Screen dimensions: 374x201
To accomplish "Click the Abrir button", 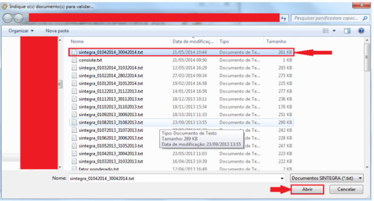I will pos(306,189).
